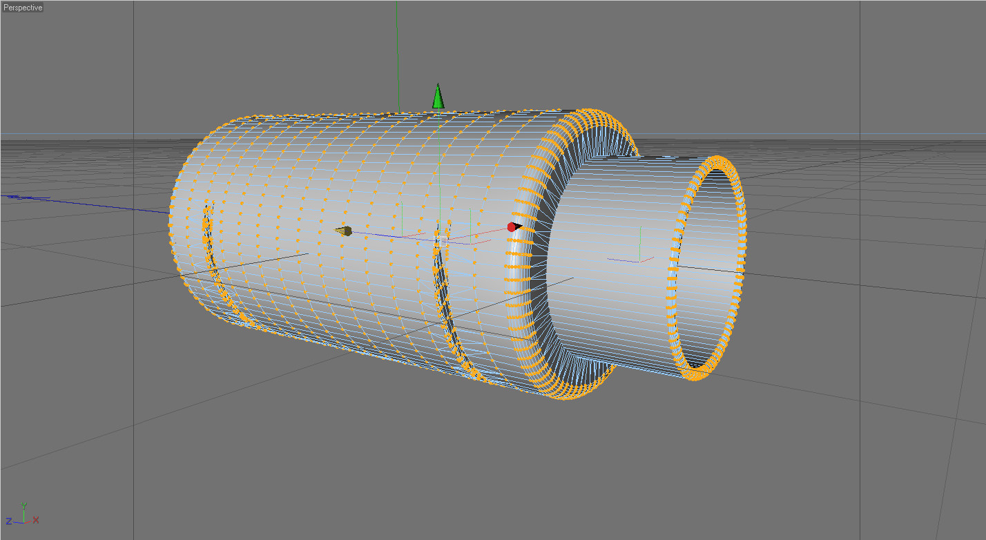Click the Perspective viewport label
Screen dimensions: 986x540
[23, 8]
